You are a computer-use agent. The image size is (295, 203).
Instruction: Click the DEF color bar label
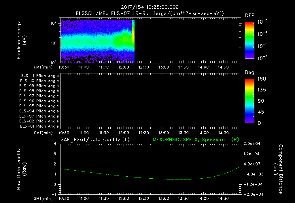(250, 15)
